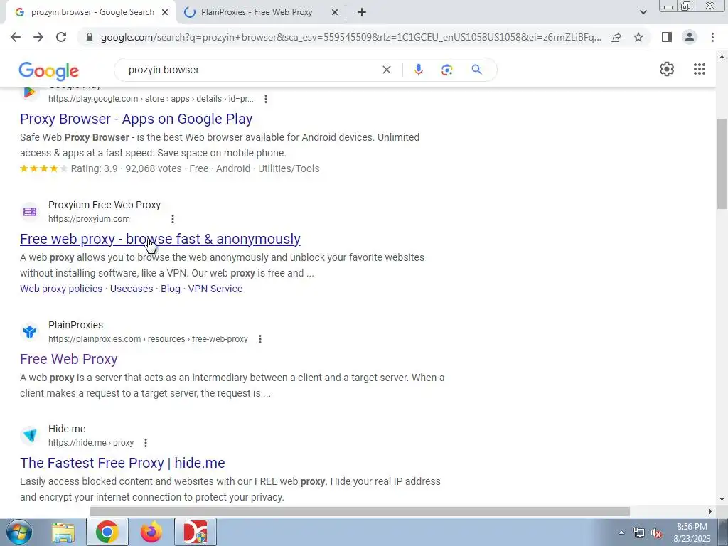Open the Google apps grid
This screenshot has height=546, width=728.
point(700,69)
